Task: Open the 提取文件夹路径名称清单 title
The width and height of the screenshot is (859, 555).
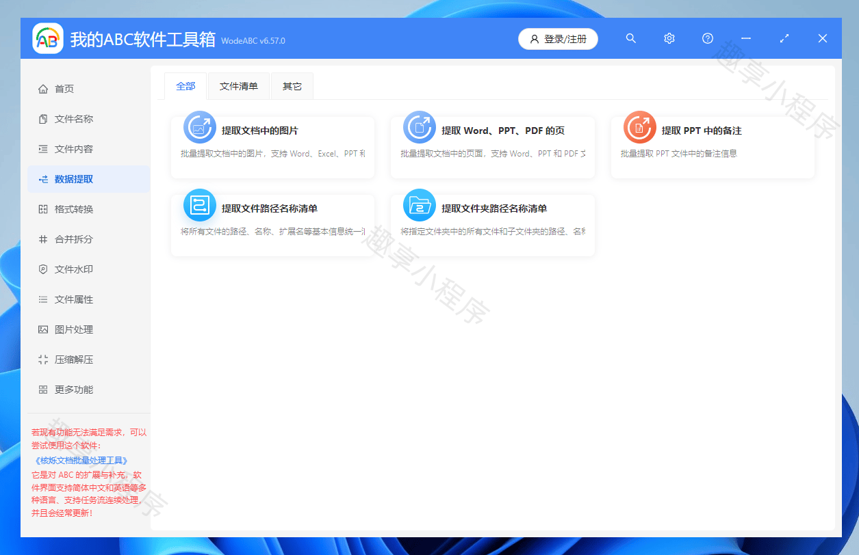Action: point(494,208)
